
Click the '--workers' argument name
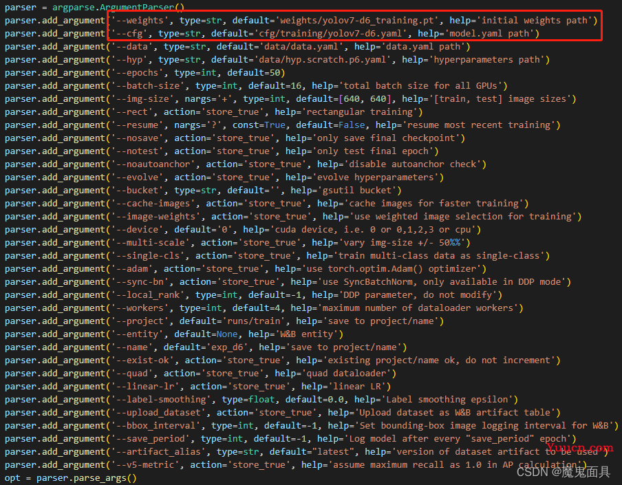coord(140,308)
